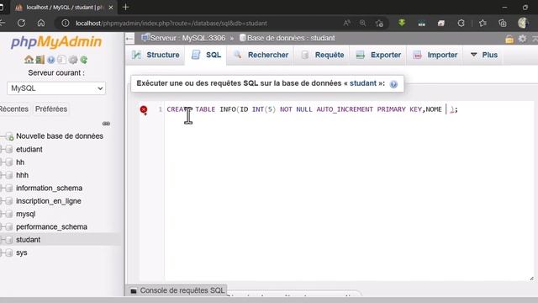Viewport: 538px width, 303px height.
Task: Go to the browser home page
Action: 41,23
